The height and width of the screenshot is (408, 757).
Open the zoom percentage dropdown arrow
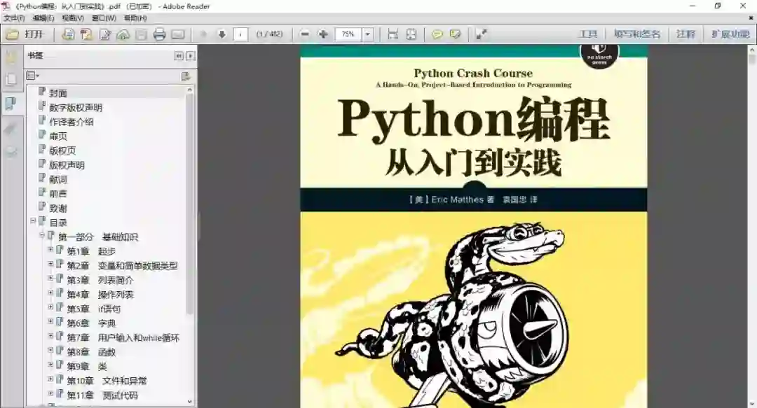[368, 34]
